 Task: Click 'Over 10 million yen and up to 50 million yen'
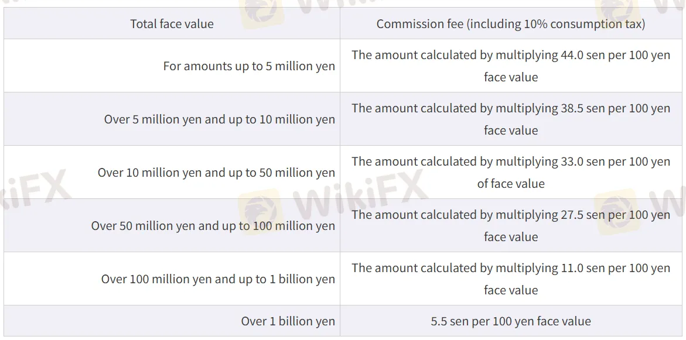[172, 173]
